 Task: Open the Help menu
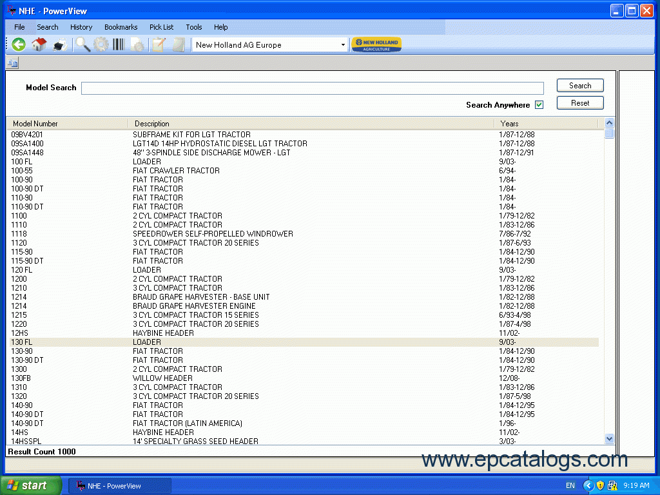[x=220, y=27]
